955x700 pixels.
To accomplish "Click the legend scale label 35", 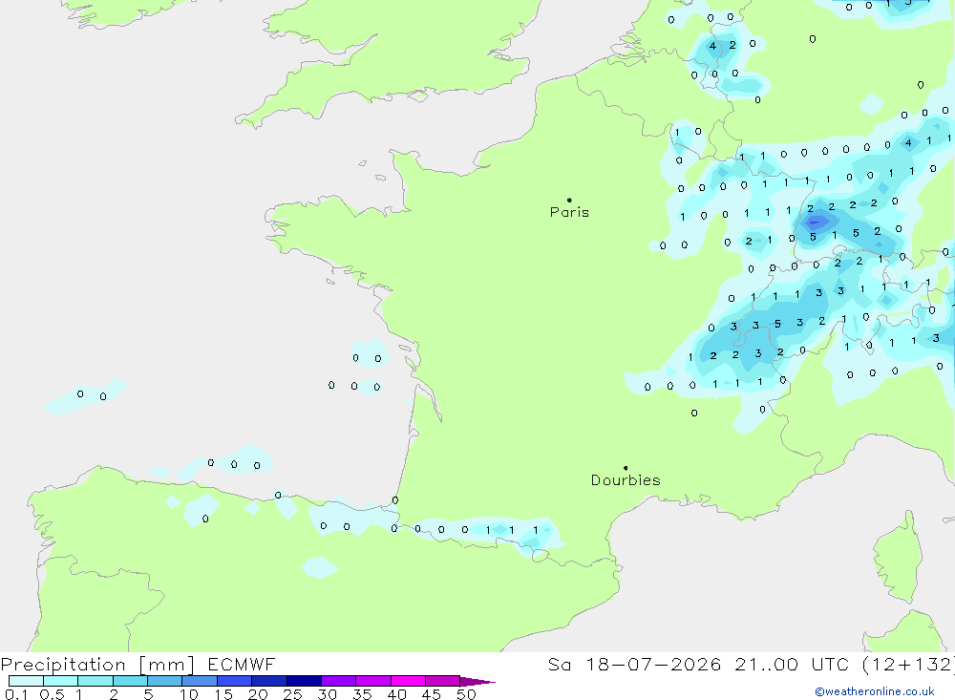I will [x=362, y=694].
